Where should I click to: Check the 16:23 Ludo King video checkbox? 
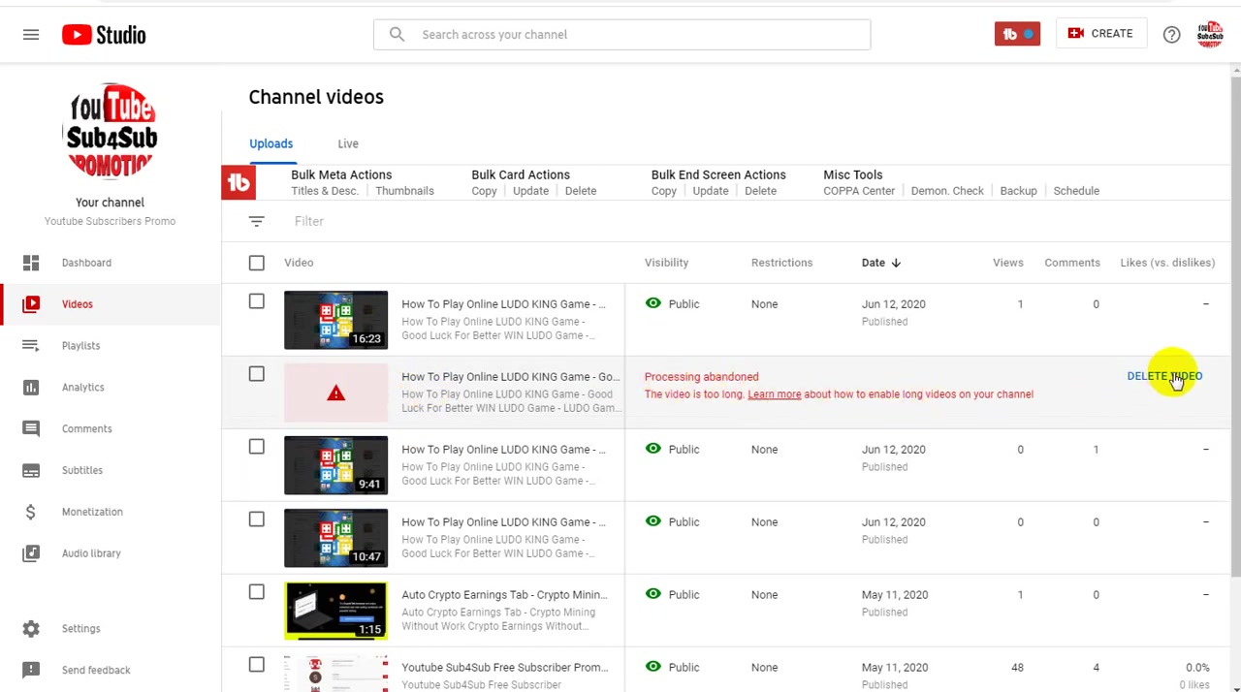[x=256, y=301]
